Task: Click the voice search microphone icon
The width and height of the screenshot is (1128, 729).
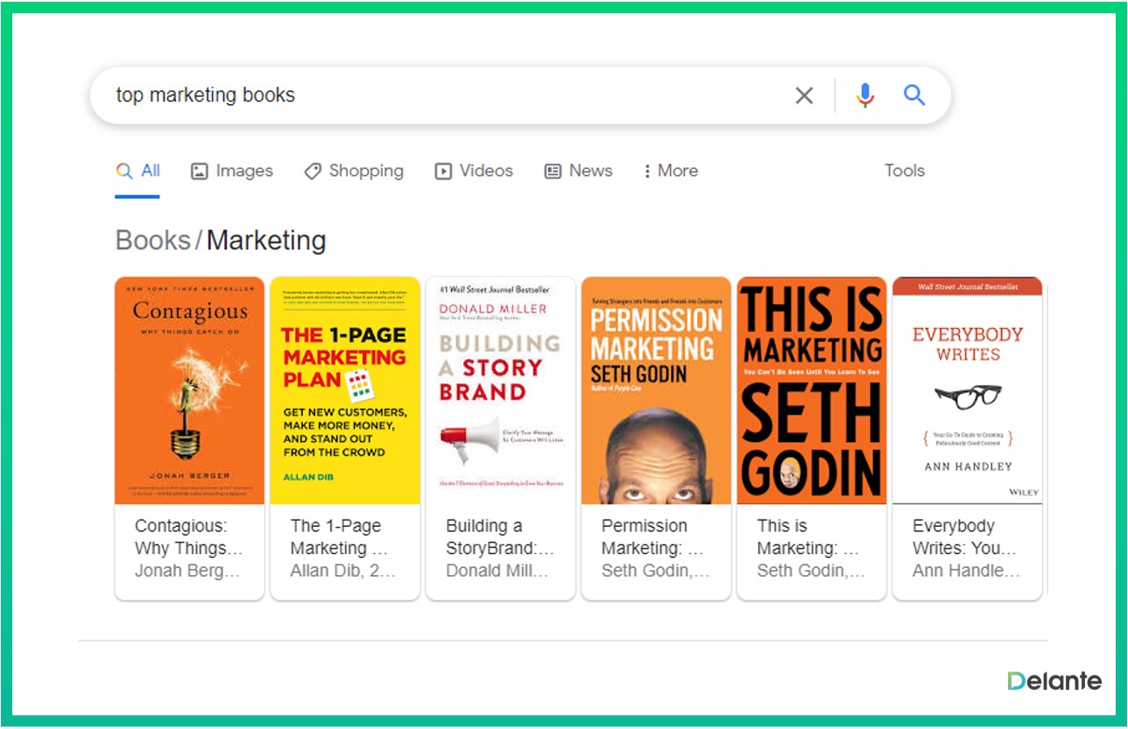Action: tap(865, 95)
